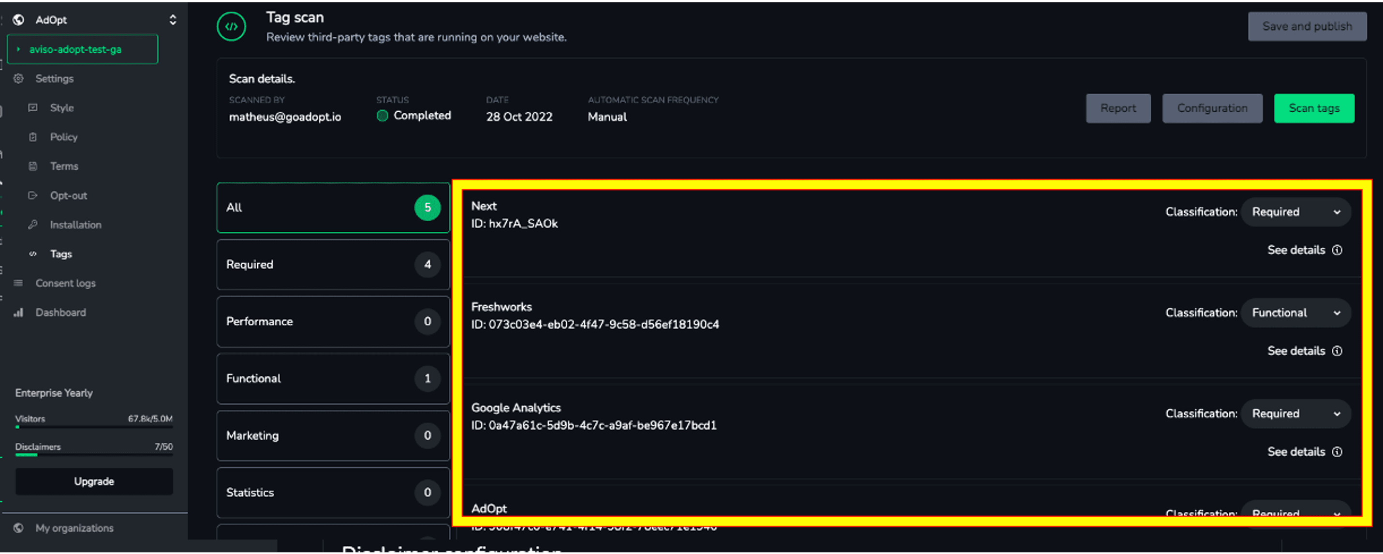Click the Dashboard bar chart icon

18,312
